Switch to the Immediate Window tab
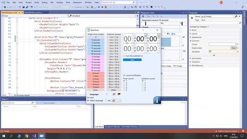Image resolution: width=247 pixels, height=139 pixels. 130,127
